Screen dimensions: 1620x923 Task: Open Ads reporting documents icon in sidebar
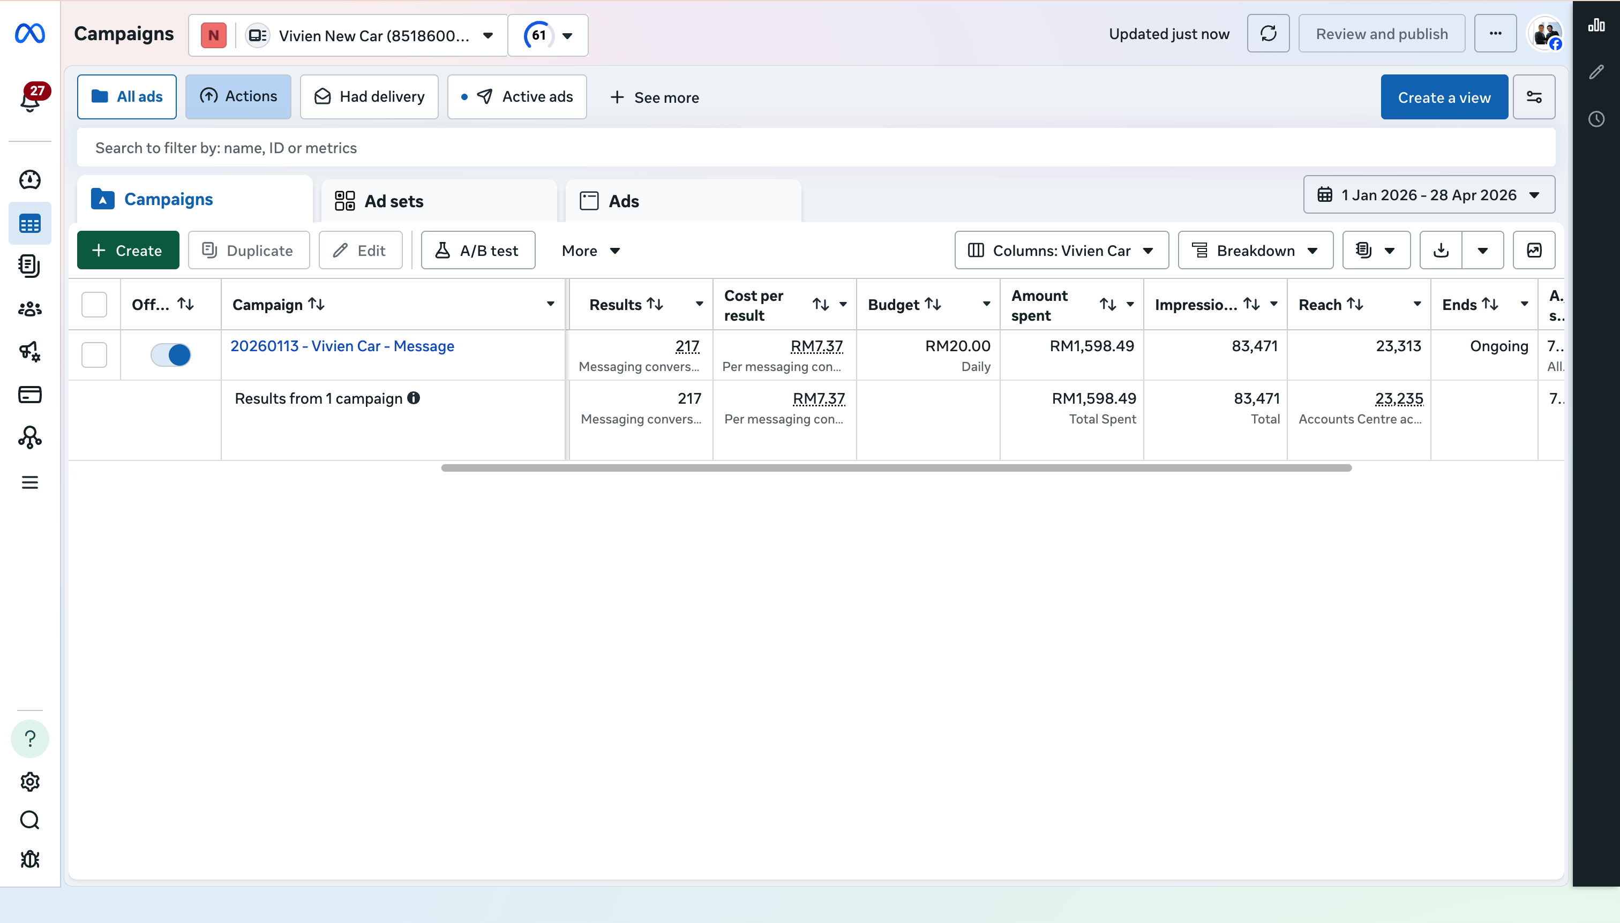point(30,266)
